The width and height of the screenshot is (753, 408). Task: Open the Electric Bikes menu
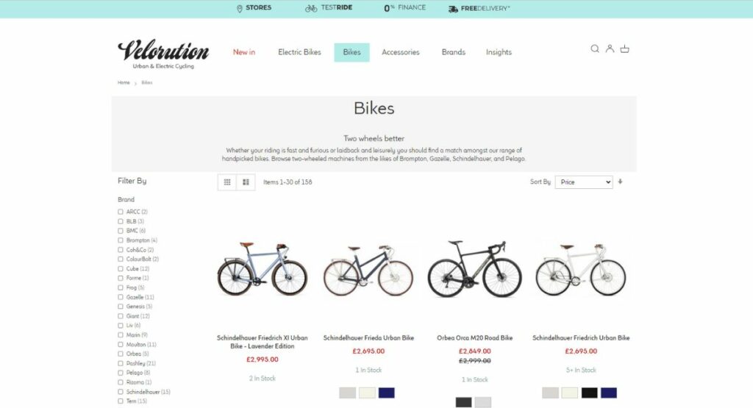click(x=299, y=52)
